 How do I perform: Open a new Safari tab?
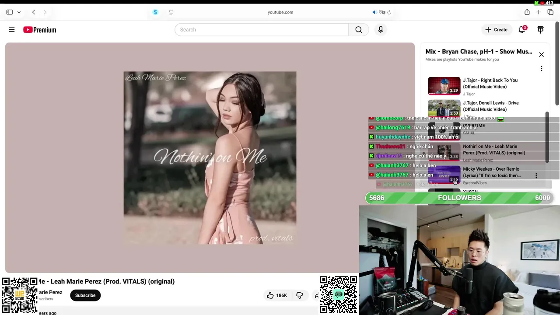pyautogui.click(x=539, y=12)
